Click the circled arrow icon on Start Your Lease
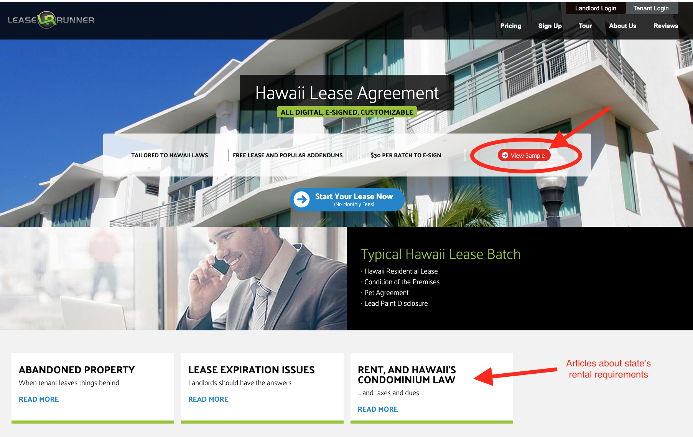The width and height of the screenshot is (693, 437). [x=302, y=200]
